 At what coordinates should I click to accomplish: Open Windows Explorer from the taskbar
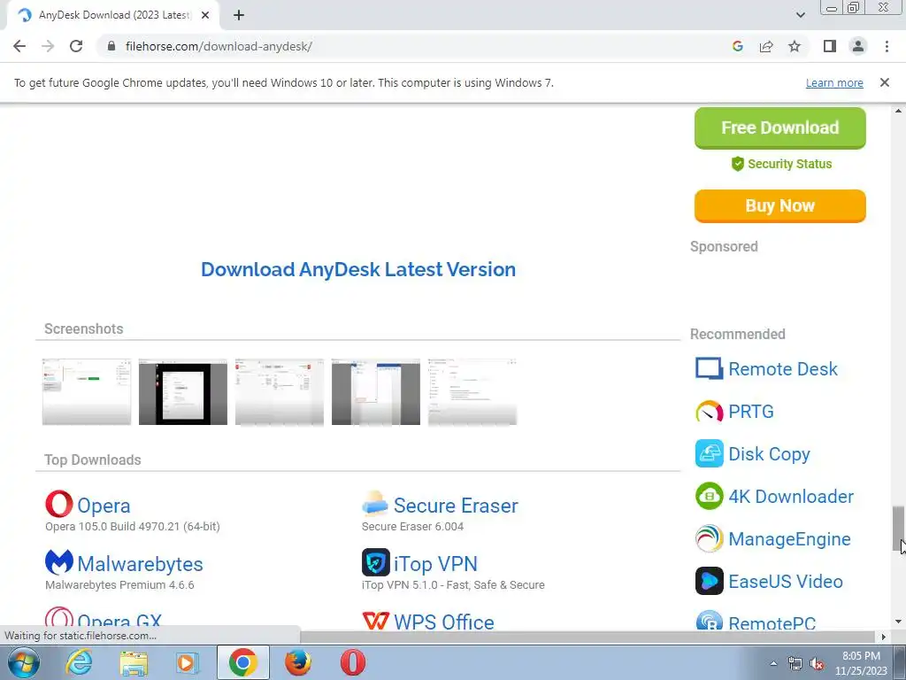134,662
